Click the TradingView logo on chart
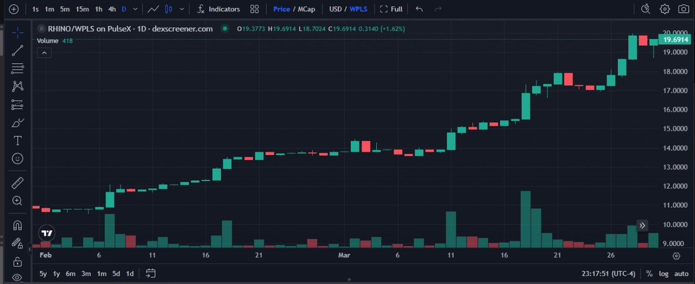Image resolution: width=695 pixels, height=284 pixels. point(47,233)
